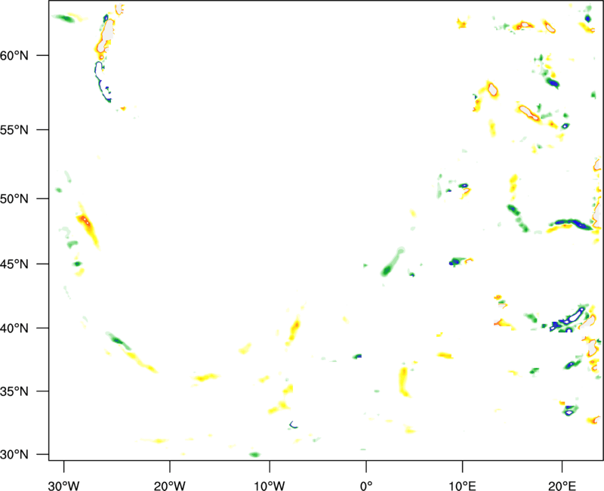The height and width of the screenshot is (491, 604).
Task: Click the 0° longitude label
Action: [366, 476]
